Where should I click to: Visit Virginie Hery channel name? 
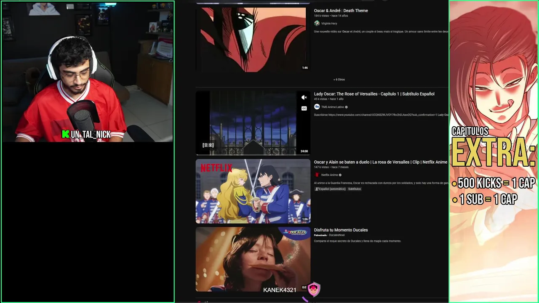329,24
